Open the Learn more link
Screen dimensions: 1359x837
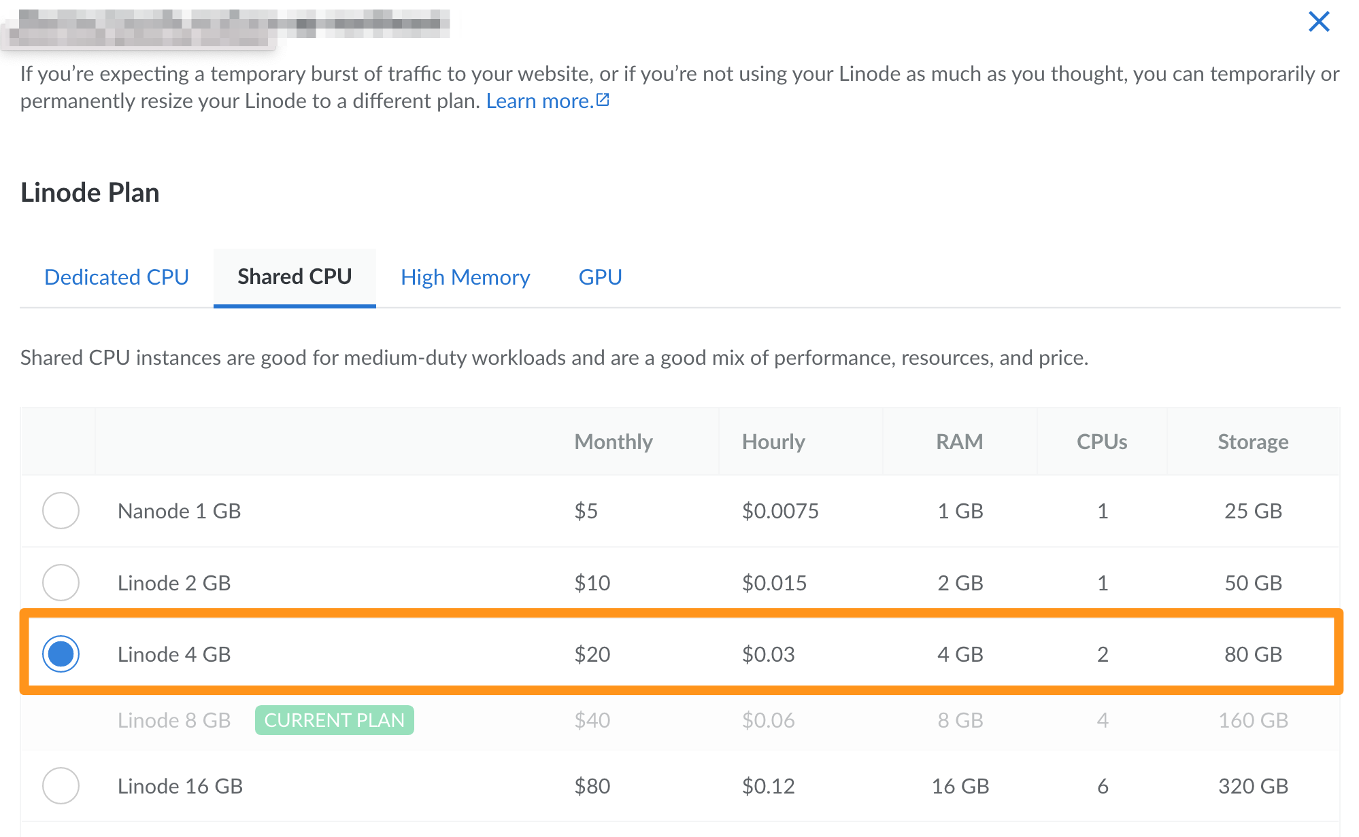[x=540, y=101]
